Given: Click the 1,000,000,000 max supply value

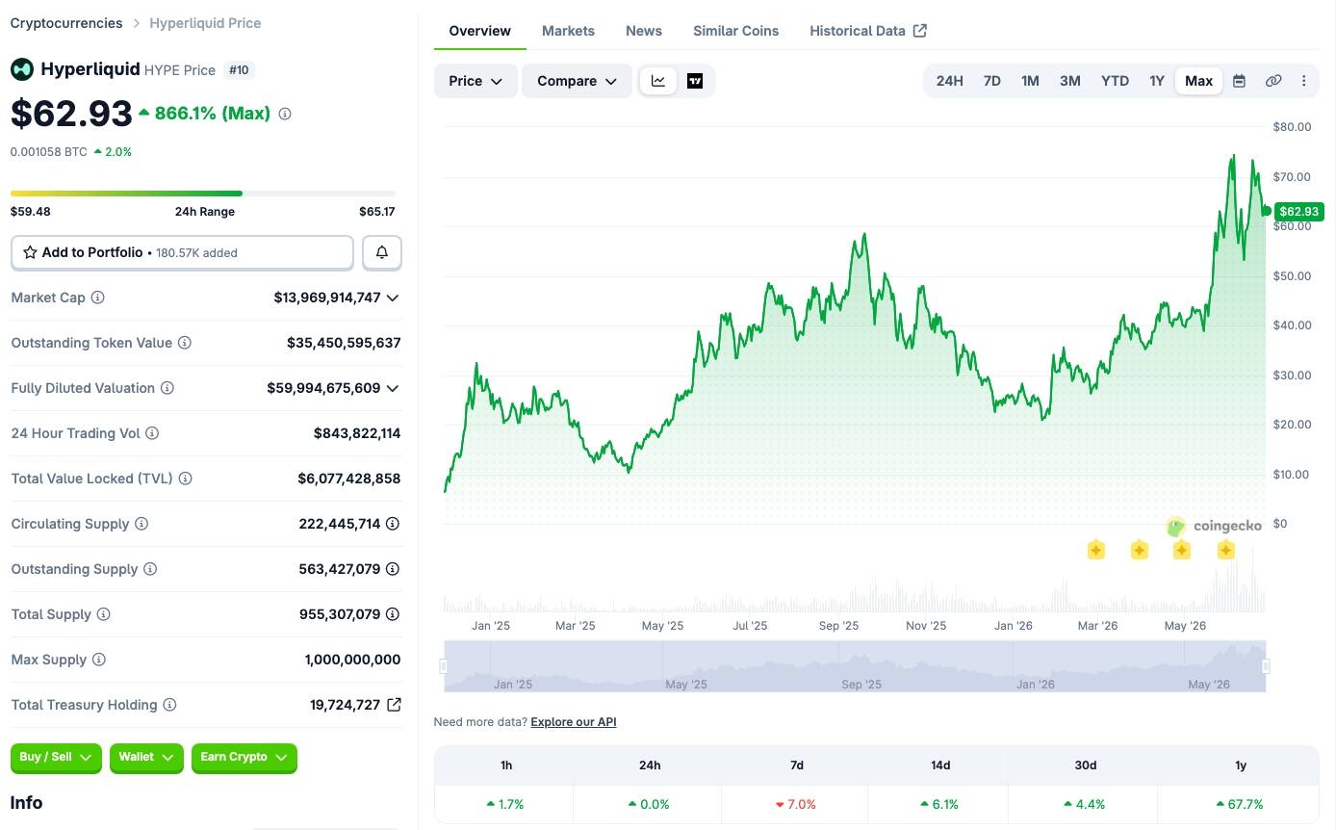Looking at the screenshot, I should pyautogui.click(x=352, y=660).
